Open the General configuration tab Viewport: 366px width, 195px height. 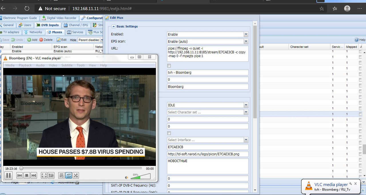click(x=7, y=25)
